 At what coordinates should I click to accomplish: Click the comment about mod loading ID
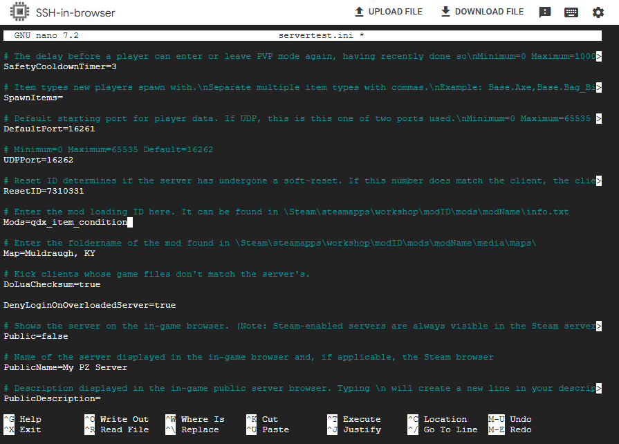286,212
